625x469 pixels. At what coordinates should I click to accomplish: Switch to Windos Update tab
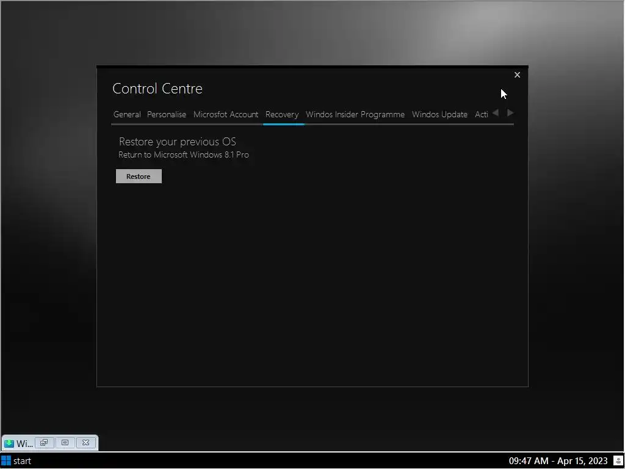click(439, 114)
